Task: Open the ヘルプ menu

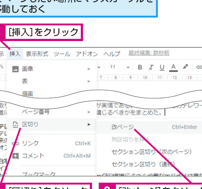Action: coord(112,54)
